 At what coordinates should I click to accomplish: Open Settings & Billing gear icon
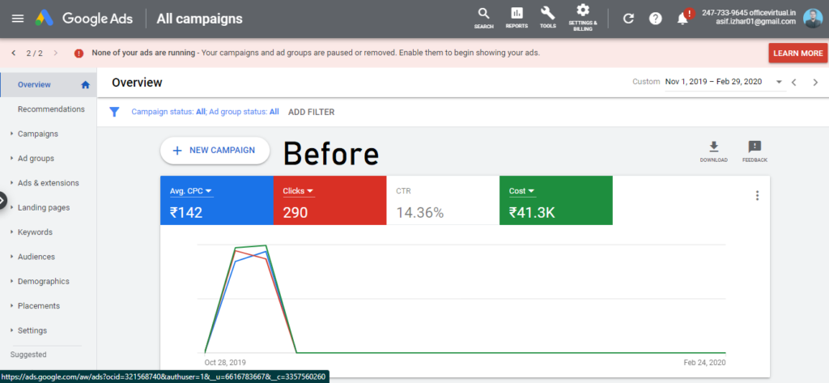tap(583, 18)
